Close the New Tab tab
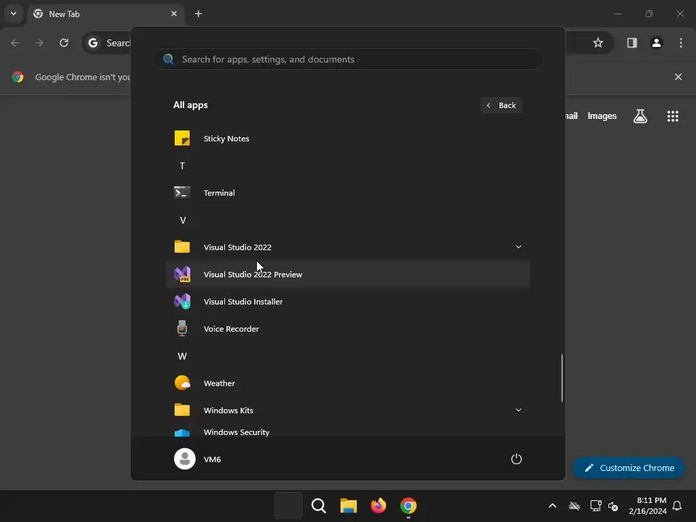The image size is (696, 522). pyautogui.click(x=173, y=14)
